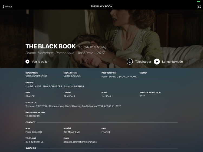
Task: Click the RÉALISATEUR field label
Action: [x=31, y=73]
